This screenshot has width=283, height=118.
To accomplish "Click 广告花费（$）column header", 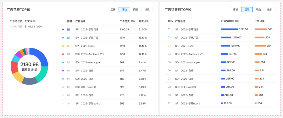I will (127, 21).
